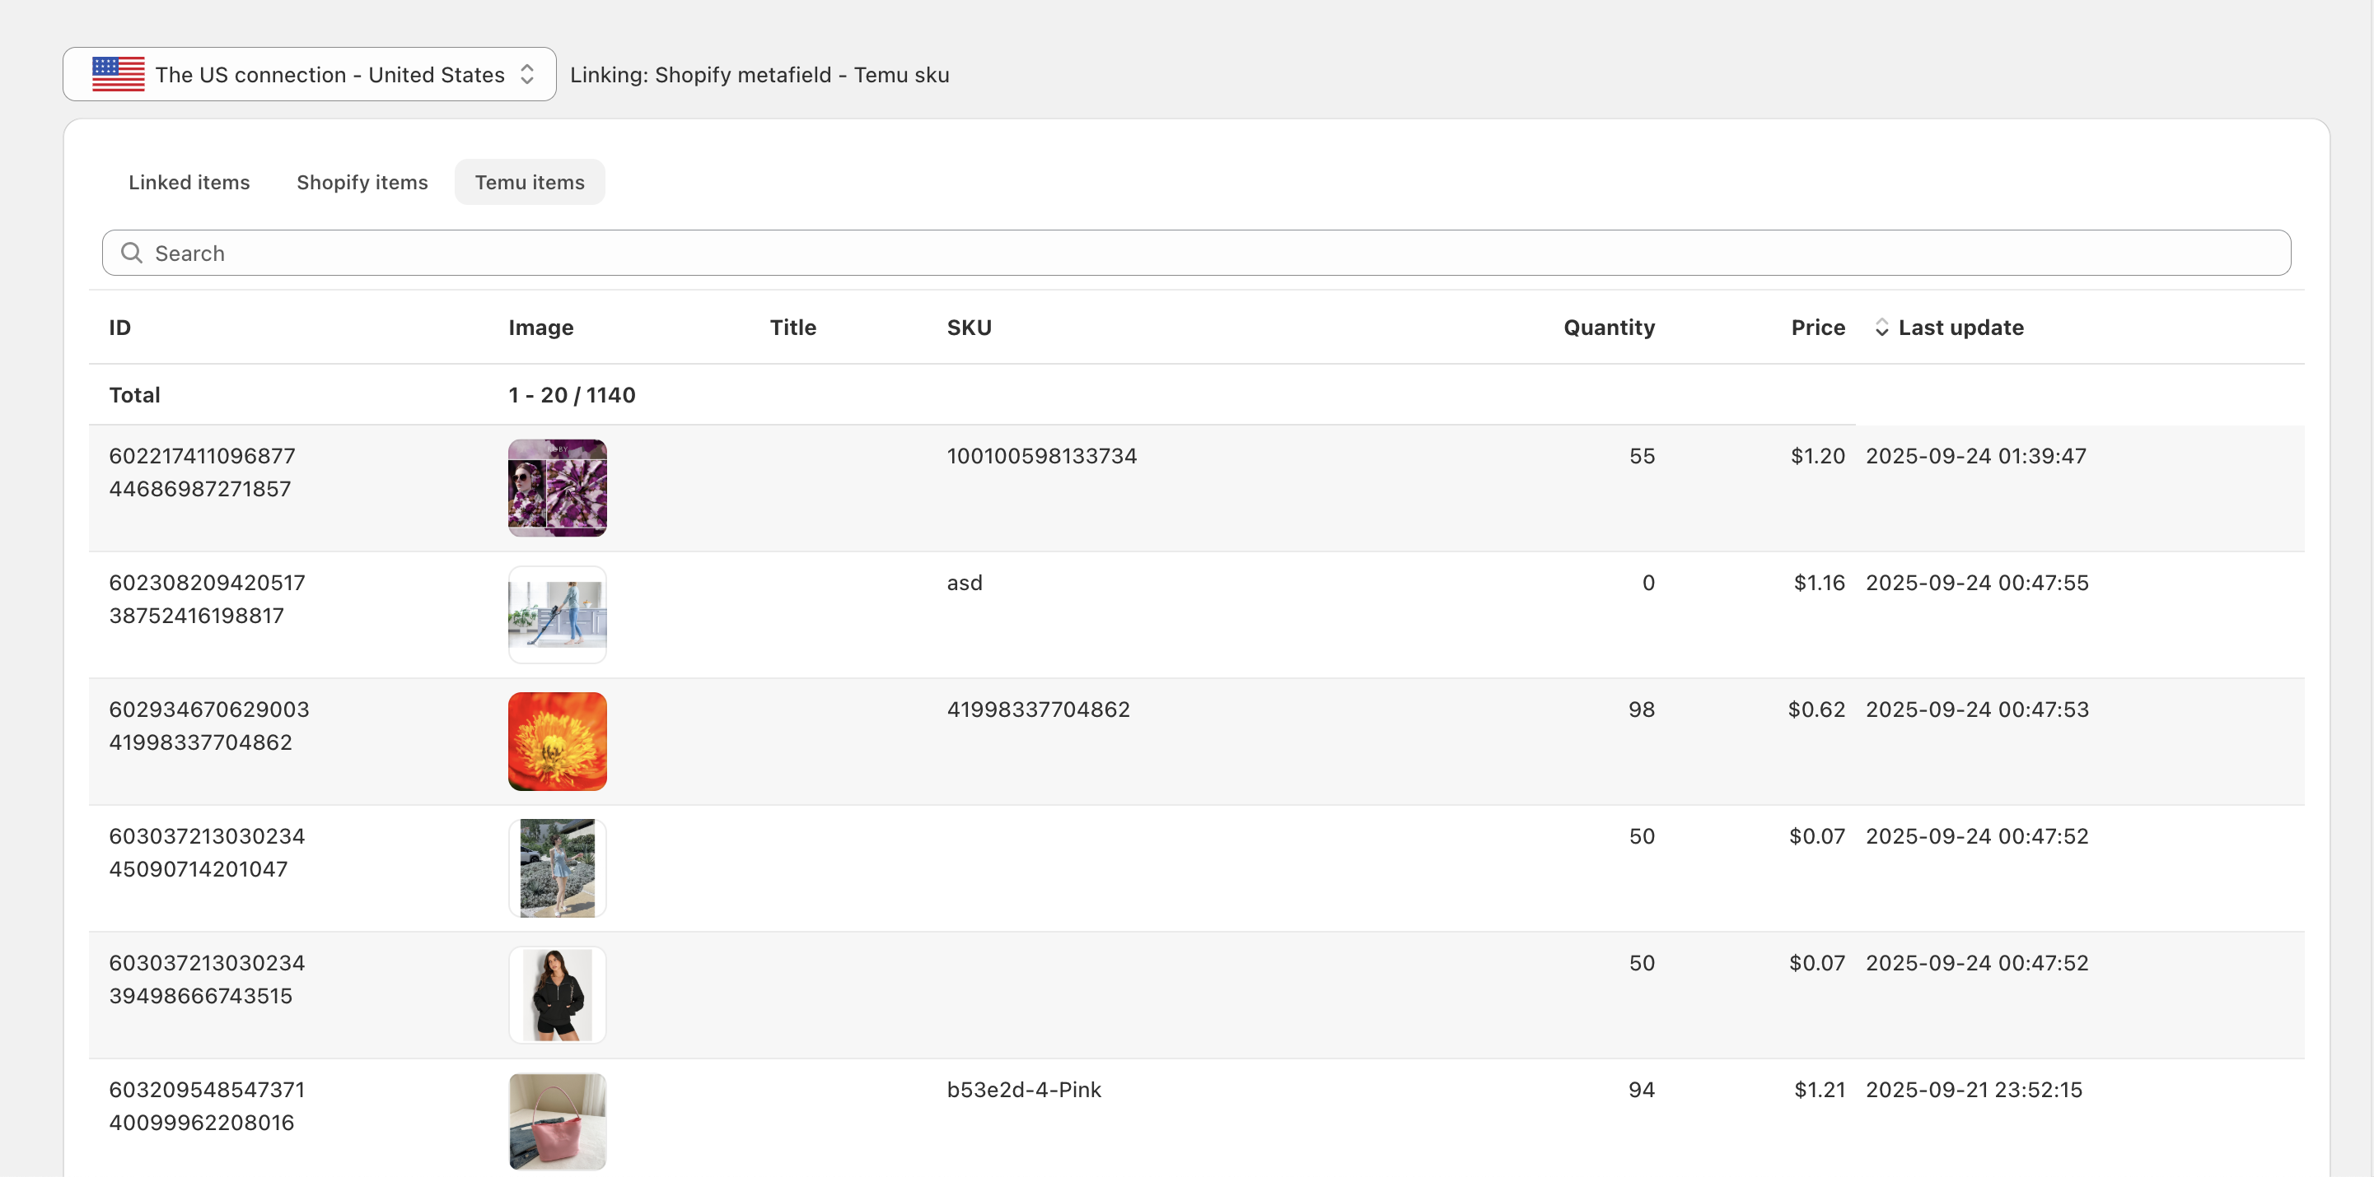The height and width of the screenshot is (1177, 2374).
Task: Open the blue dress outdoor thumbnail
Action: click(558, 868)
